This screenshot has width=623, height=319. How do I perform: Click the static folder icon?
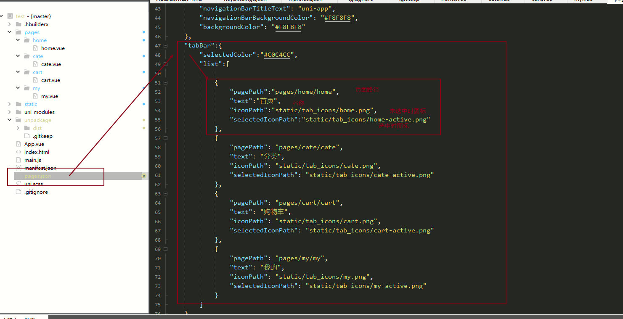18,104
